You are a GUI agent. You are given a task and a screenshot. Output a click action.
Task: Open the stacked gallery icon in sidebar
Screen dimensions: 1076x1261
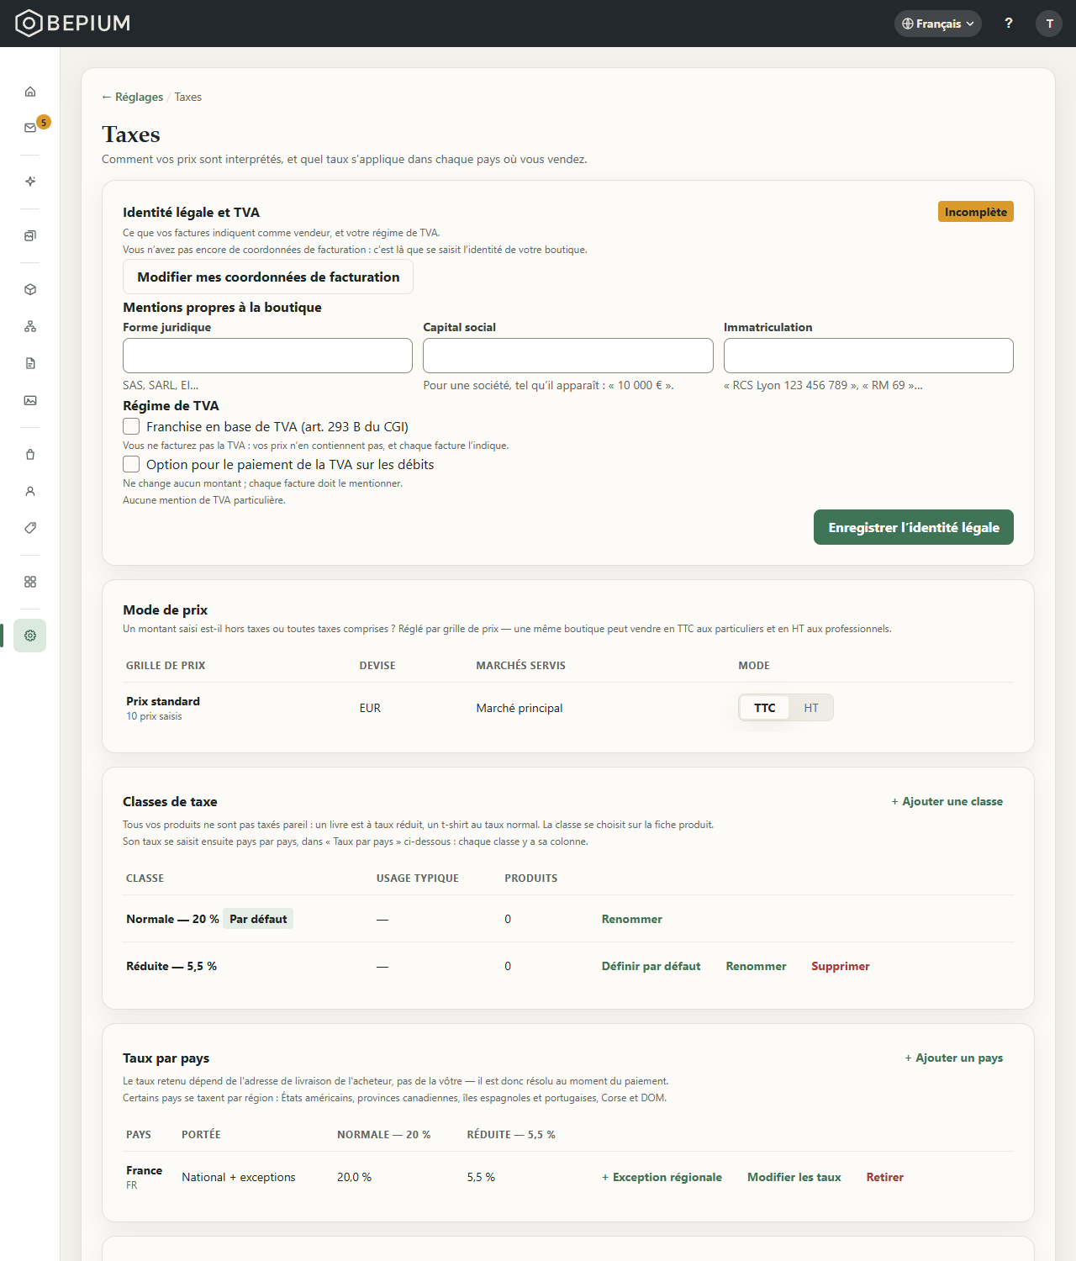coord(30,235)
